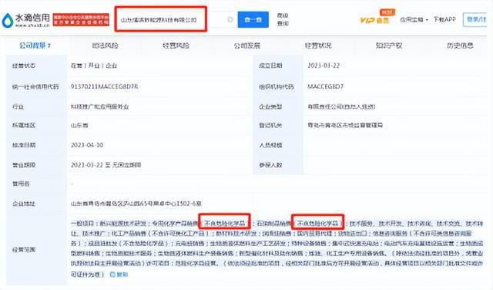Click the 经营范围 row label

click(24, 250)
